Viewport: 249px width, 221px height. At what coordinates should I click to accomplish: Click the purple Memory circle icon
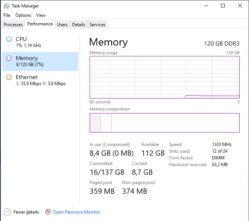coord(9,58)
